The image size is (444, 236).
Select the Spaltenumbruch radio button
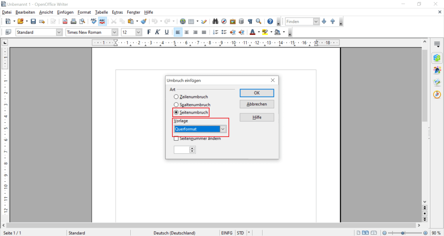pyautogui.click(x=176, y=104)
